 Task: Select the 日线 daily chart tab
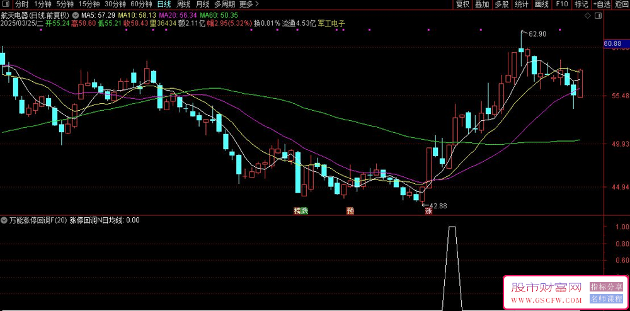(x=164, y=4)
